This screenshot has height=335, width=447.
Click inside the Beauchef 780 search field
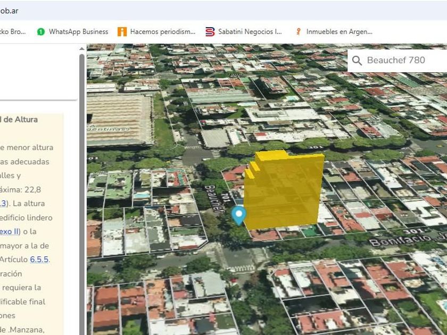pyautogui.click(x=402, y=61)
